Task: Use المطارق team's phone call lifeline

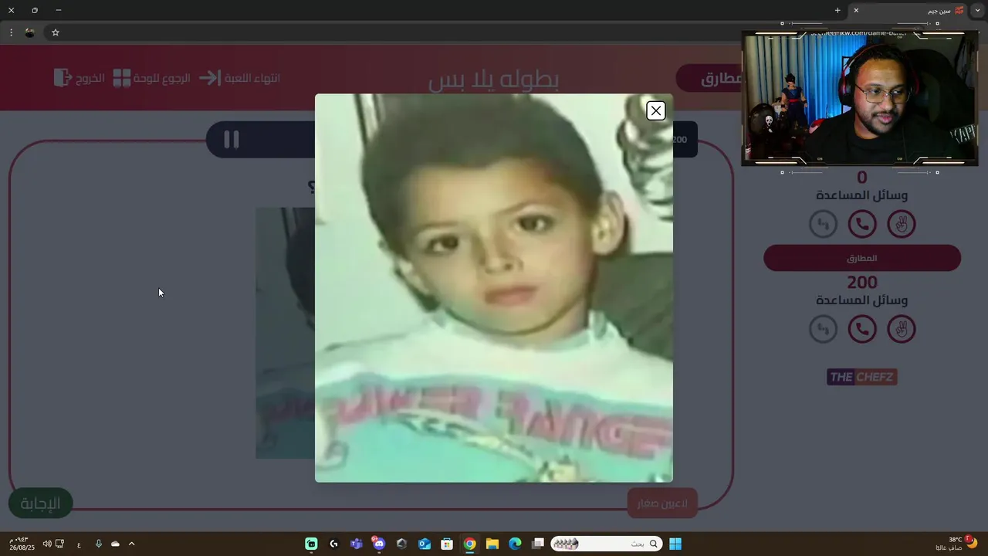Action: (x=862, y=329)
